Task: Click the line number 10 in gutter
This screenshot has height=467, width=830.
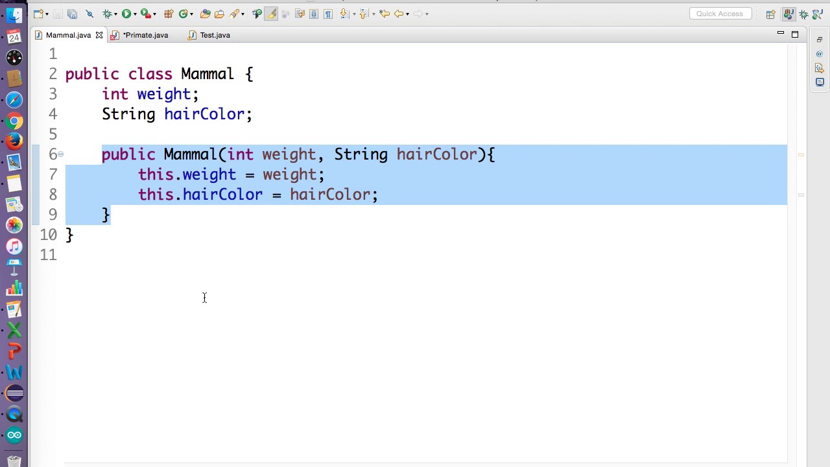Action: pos(48,235)
